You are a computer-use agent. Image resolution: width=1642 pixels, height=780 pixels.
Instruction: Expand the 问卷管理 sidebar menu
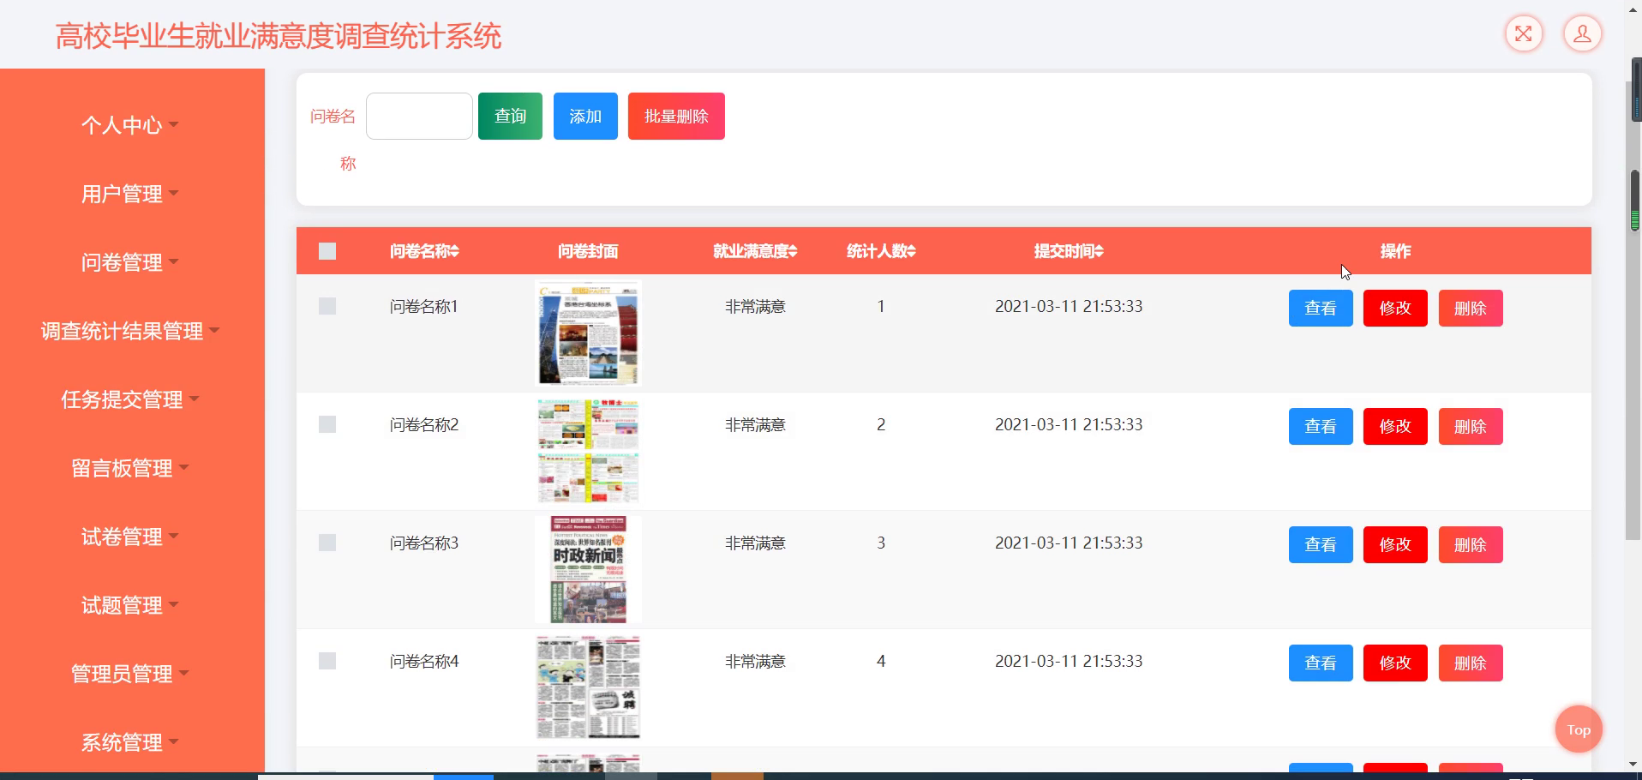click(x=130, y=262)
